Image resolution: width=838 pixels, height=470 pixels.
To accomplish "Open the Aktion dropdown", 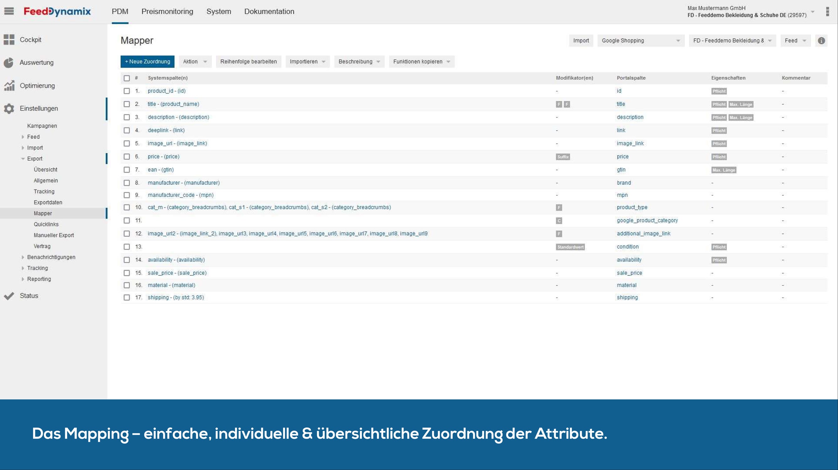I will (x=194, y=62).
